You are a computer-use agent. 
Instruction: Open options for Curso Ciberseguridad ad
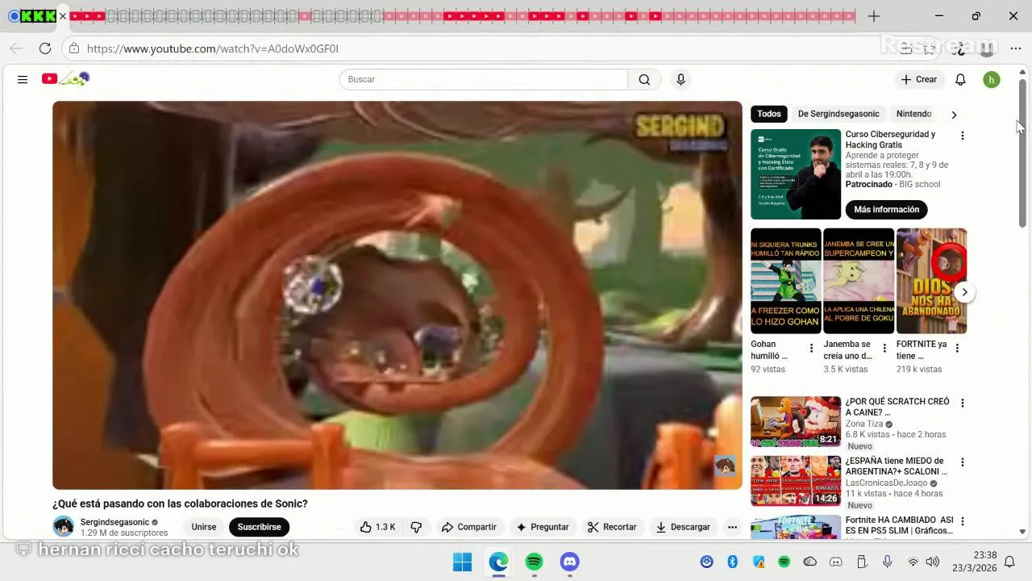coord(962,136)
